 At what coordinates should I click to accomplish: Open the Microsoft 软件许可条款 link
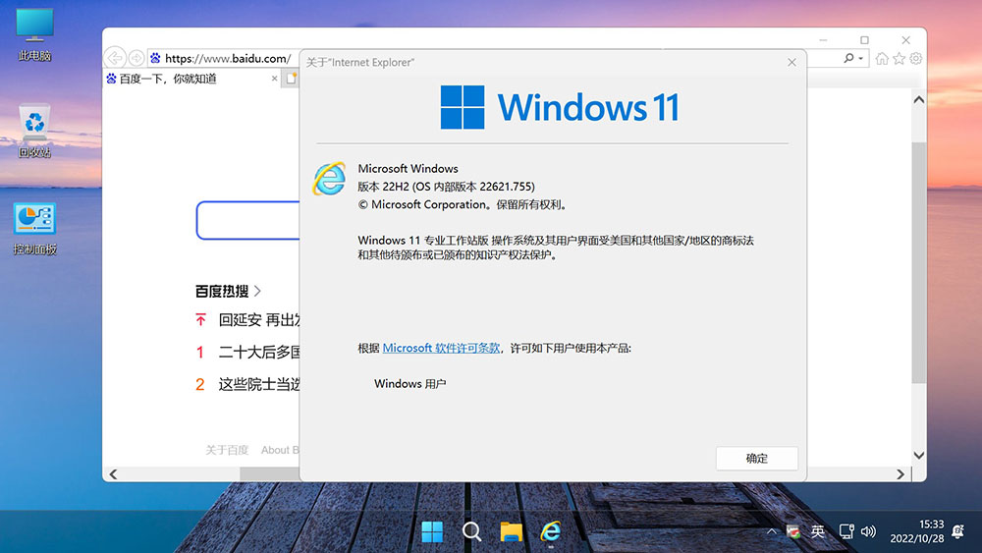(441, 348)
